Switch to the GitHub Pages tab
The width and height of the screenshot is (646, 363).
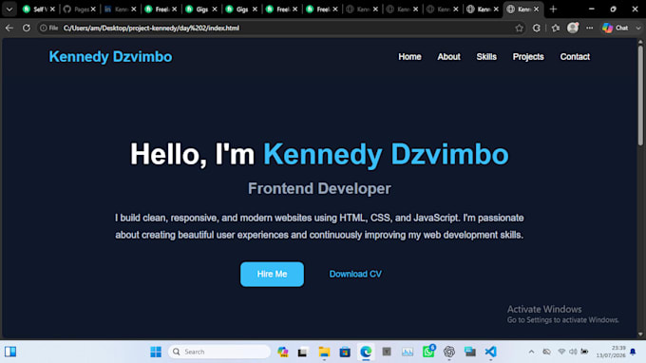(77, 10)
